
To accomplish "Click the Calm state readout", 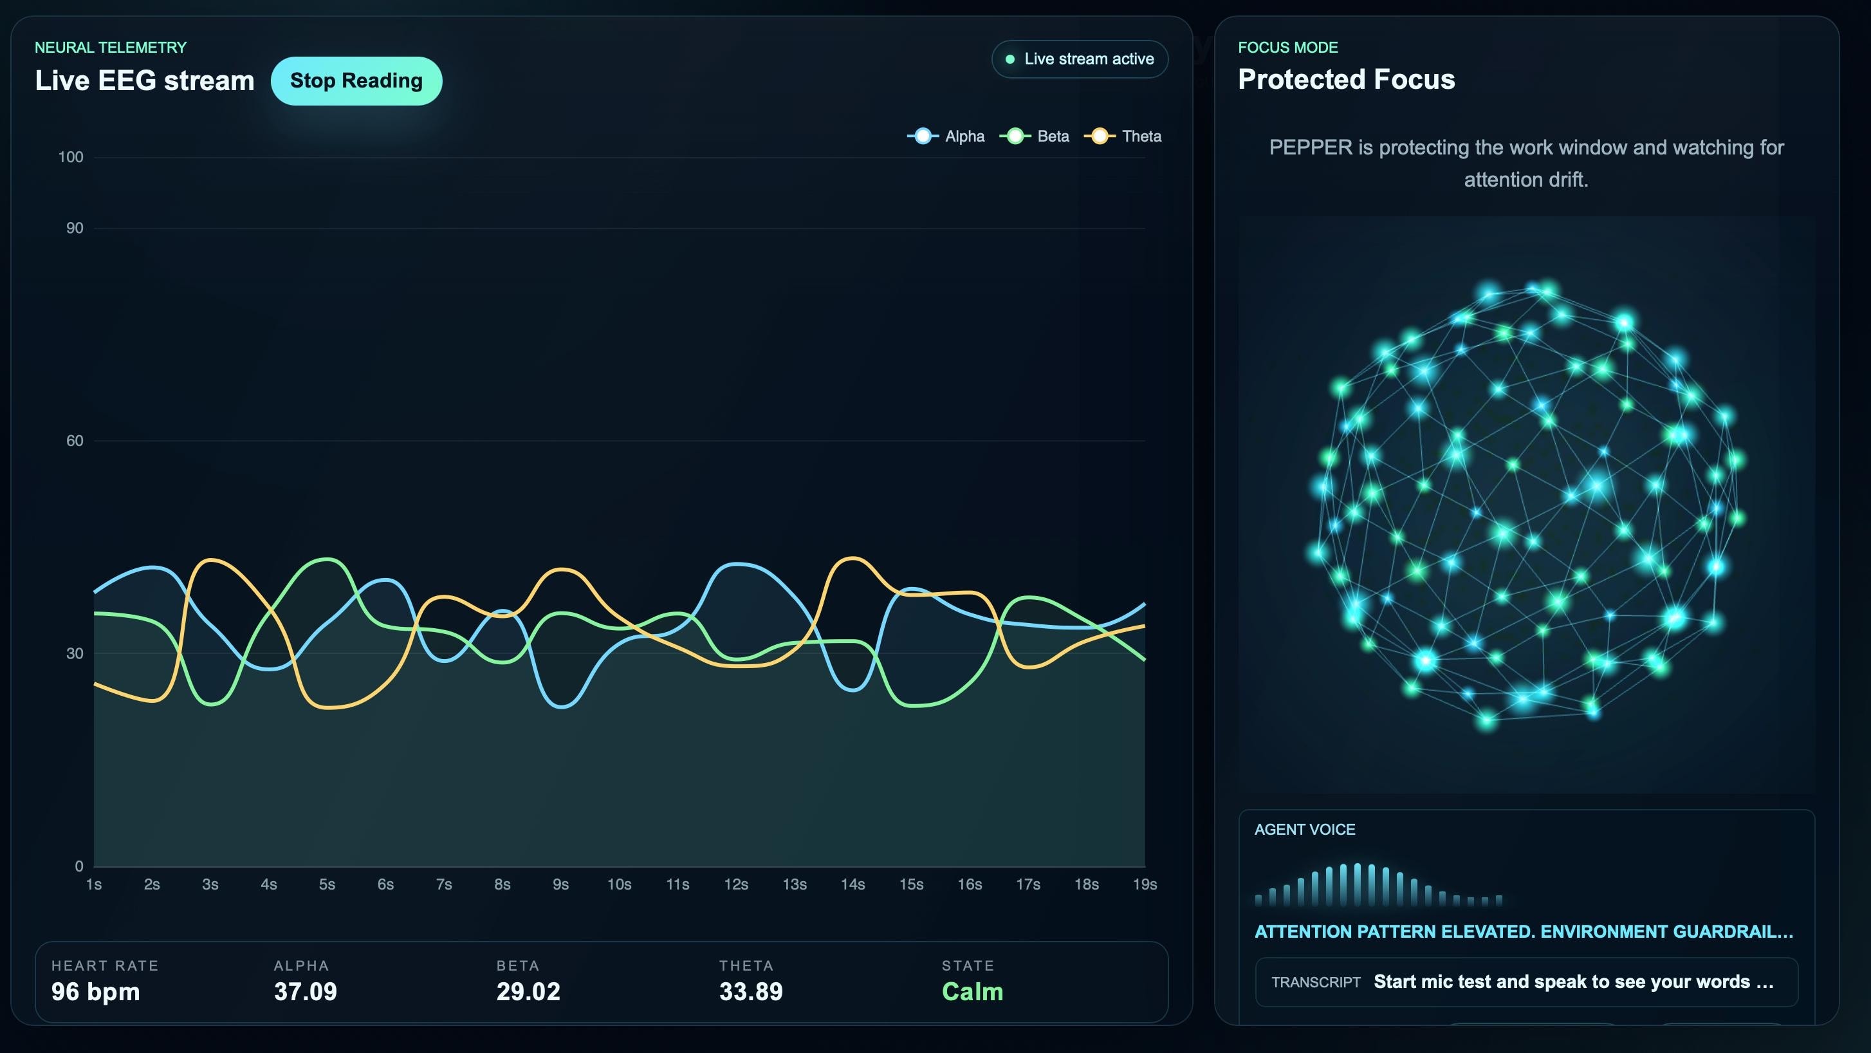I will pos(973,991).
